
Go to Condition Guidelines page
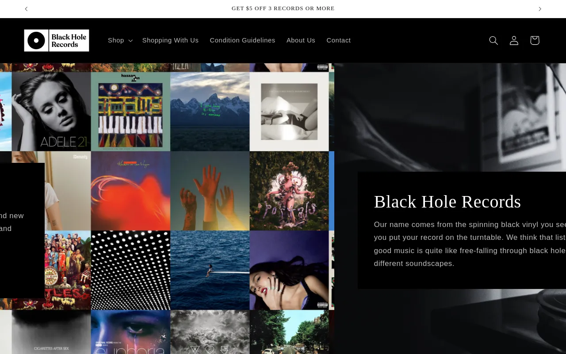242,40
